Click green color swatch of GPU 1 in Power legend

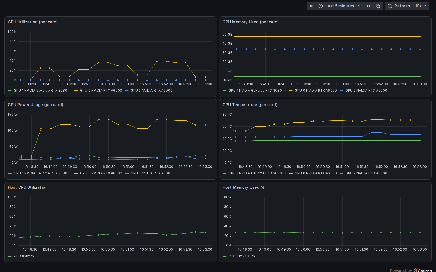(10, 174)
